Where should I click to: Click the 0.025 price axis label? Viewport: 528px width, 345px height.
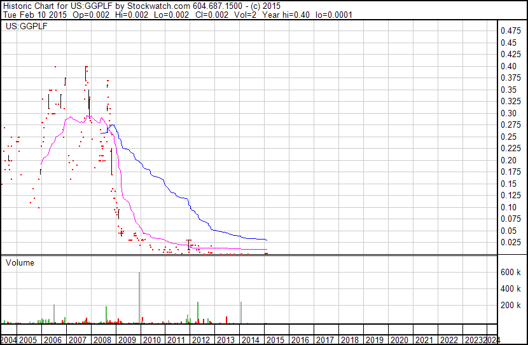(511, 243)
